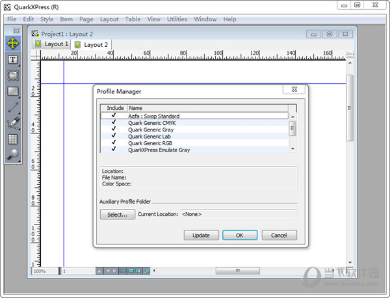Viewport: 390px width, 298px height.
Task: Toggle include for Quark Generic Lab
Action: point(114,135)
